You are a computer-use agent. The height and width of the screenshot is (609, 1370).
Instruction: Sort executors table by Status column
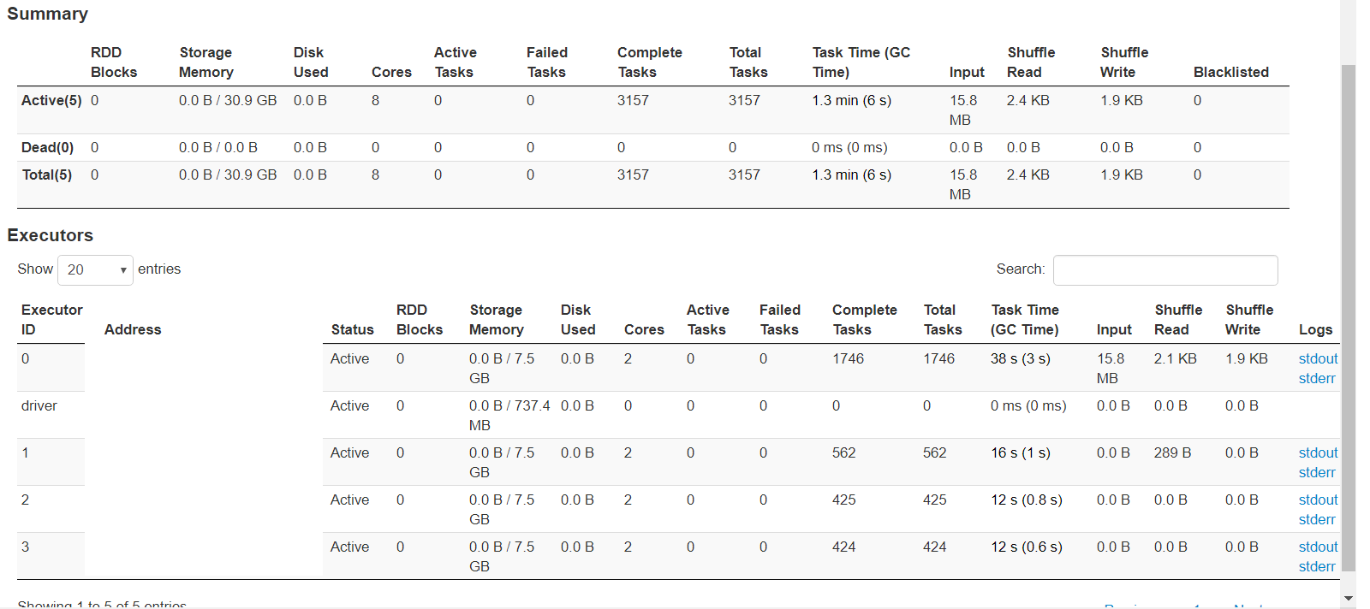pyautogui.click(x=352, y=329)
